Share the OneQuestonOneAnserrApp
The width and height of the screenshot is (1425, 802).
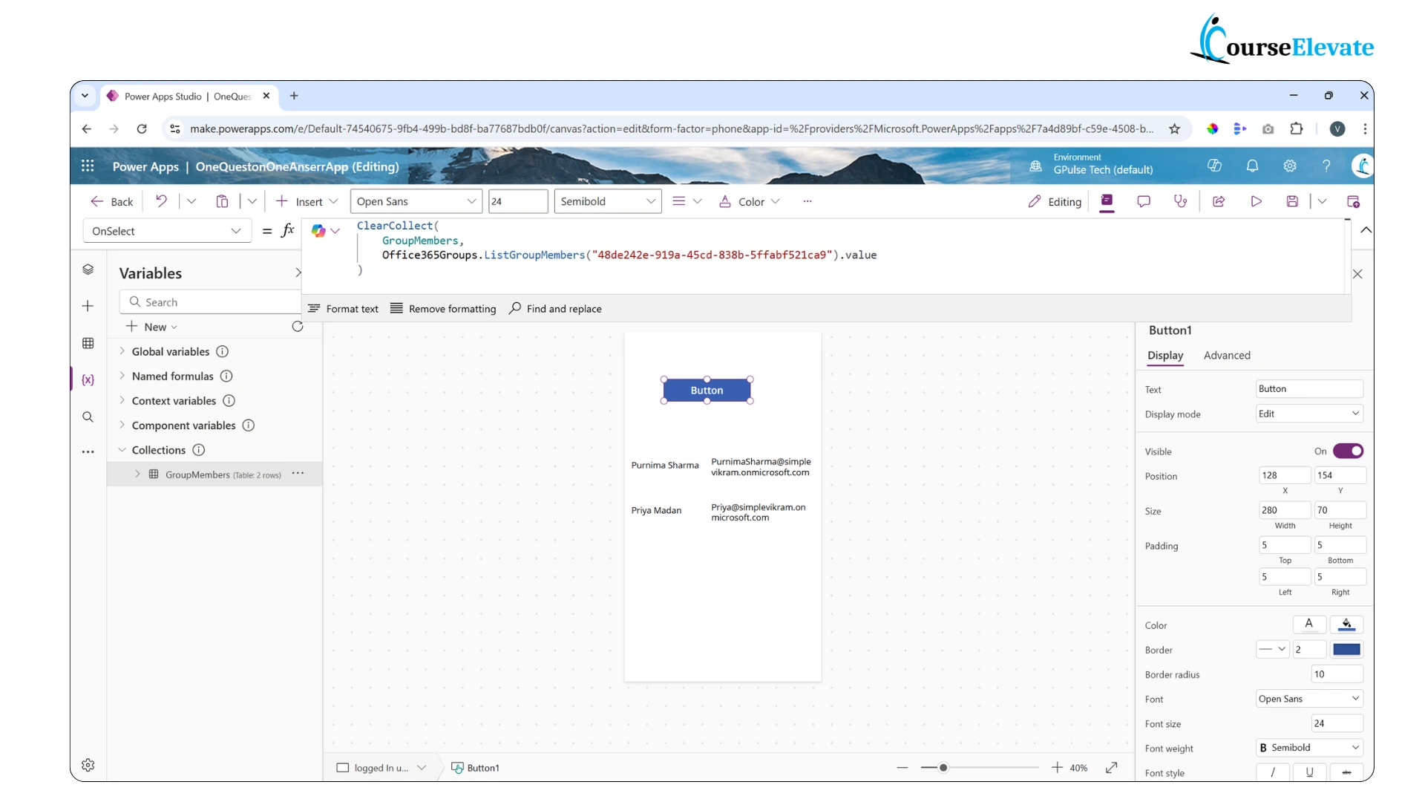coord(1219,201)
